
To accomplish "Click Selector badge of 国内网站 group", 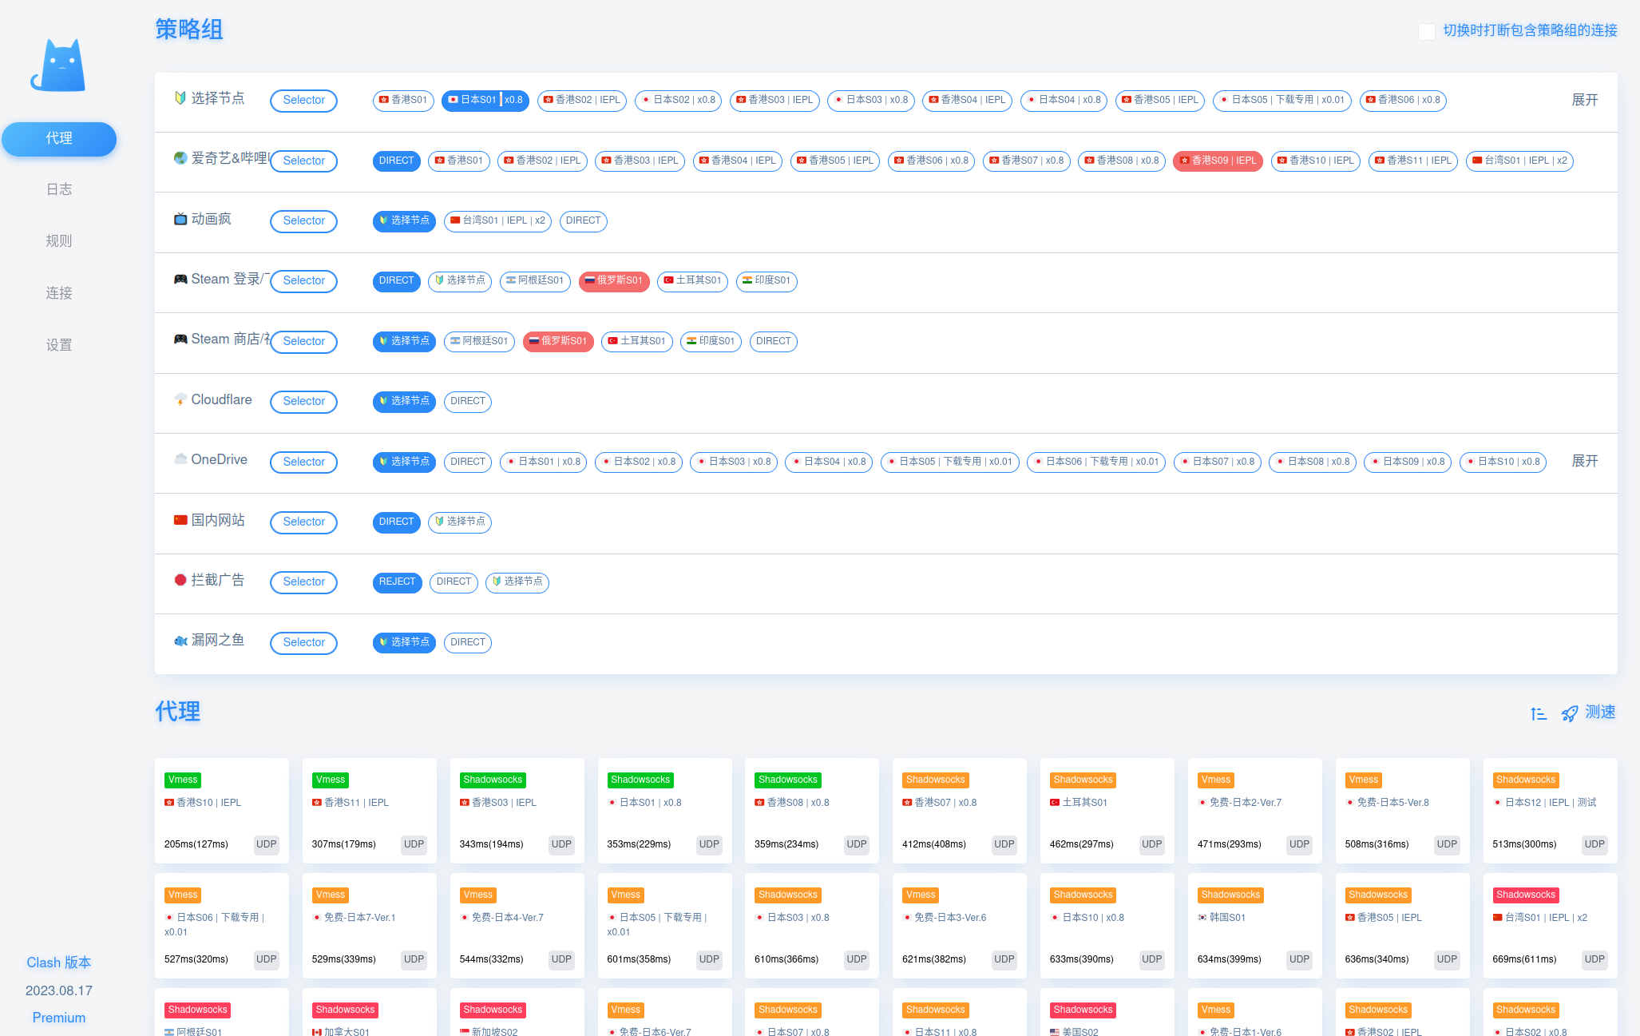I will coord(303,522).
